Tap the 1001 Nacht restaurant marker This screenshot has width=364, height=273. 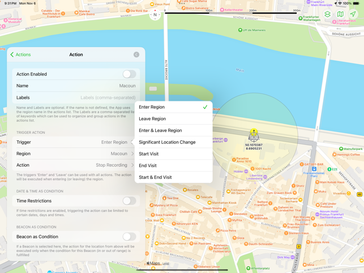click(252, 169)
